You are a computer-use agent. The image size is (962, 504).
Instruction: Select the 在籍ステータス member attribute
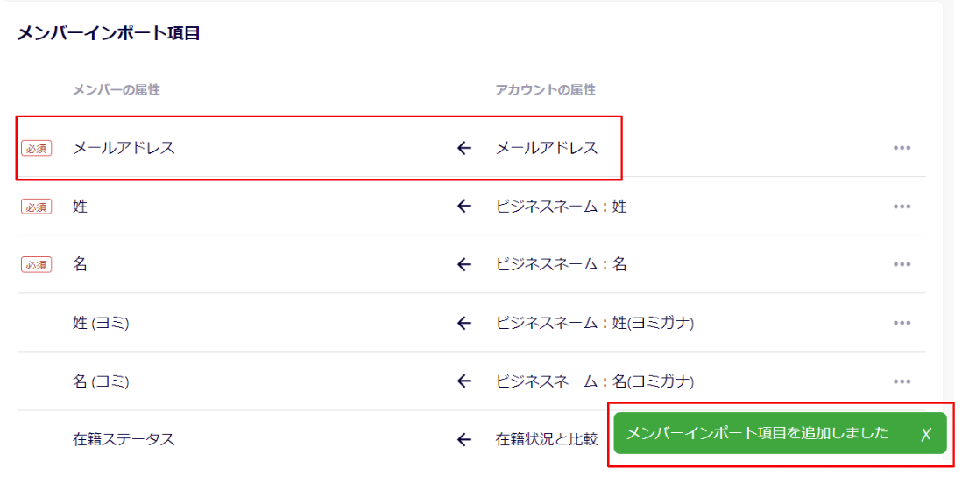[x=124, y=439]
